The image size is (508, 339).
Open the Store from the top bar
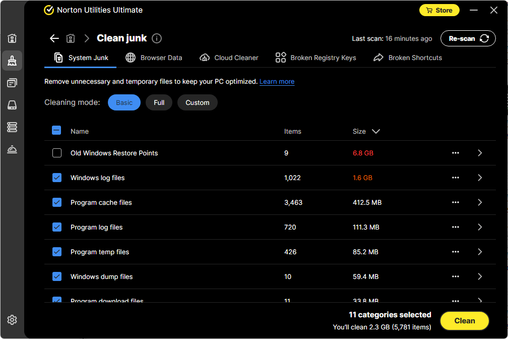pyautogui.click(x=439, y=10)
